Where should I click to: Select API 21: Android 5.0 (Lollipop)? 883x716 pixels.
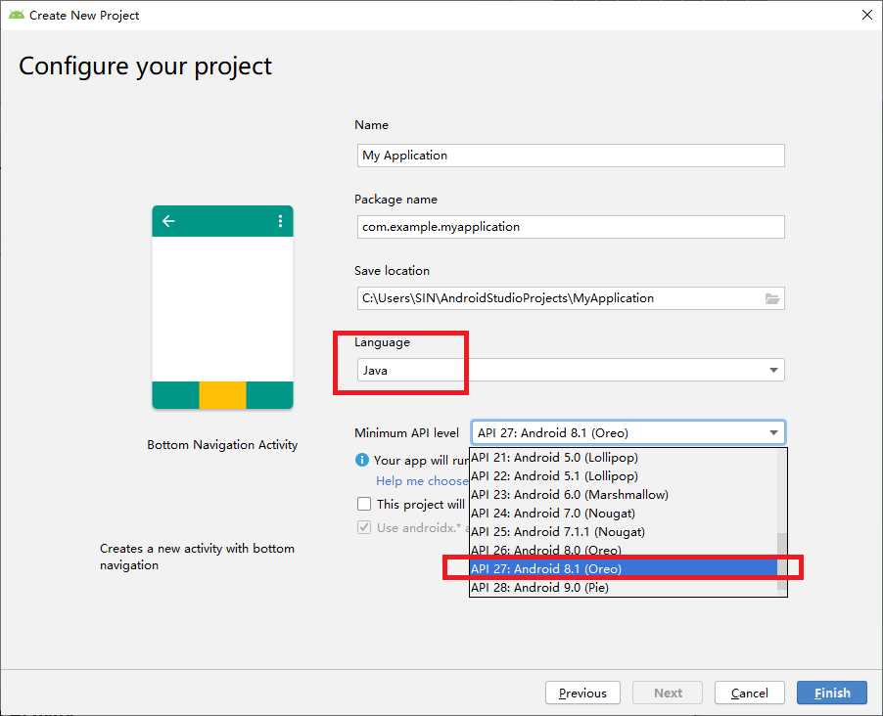point(623,457)
